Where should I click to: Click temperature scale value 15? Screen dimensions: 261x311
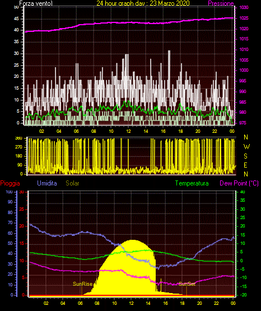point(243,235)
